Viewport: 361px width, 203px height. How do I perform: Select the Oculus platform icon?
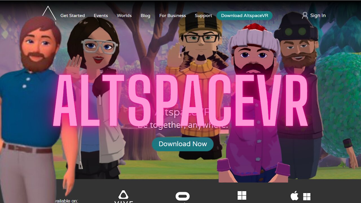coord(183,197)
